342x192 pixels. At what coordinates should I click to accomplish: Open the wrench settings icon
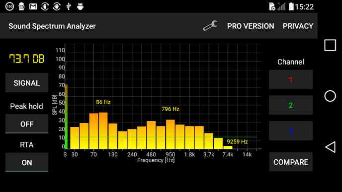click(210, 26)
